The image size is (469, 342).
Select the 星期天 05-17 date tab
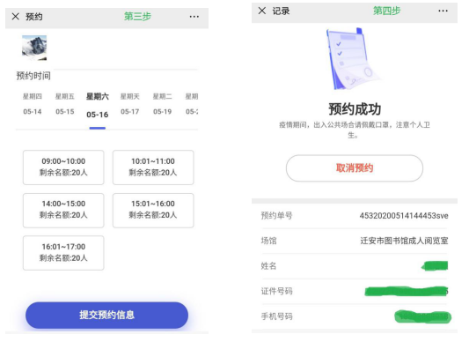[x=130, y=104]
